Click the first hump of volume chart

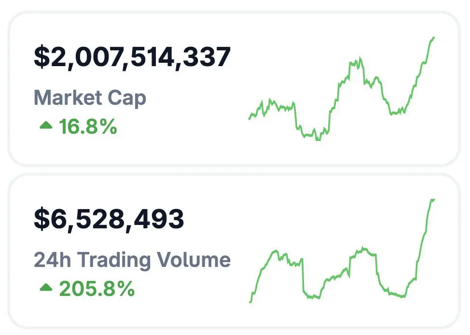[x=276, y=251]
